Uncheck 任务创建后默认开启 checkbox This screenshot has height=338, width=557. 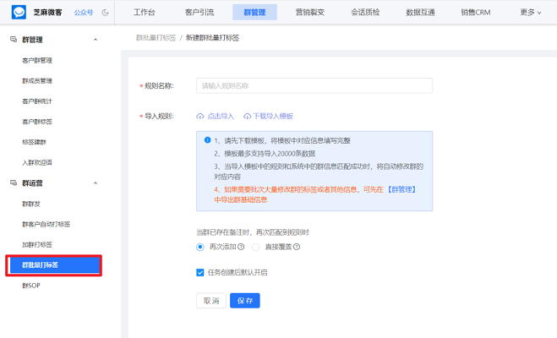click(200, 273)
